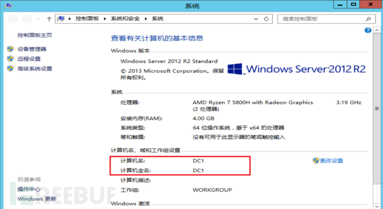This screenshot has height=209, width=383.
Task: Minimize the 系统 window
Action: click(x=340, y=4)
